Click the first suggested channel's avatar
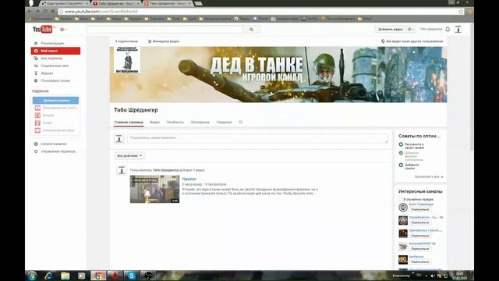The image size is (499, 281). [x=403, y=207]
